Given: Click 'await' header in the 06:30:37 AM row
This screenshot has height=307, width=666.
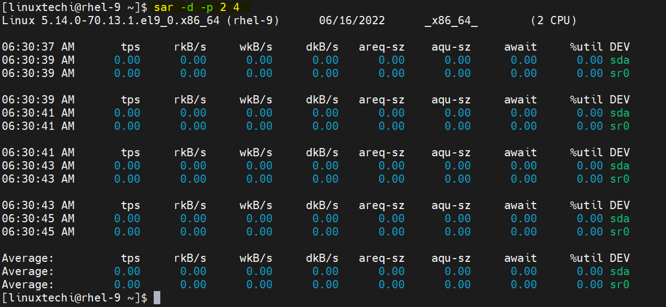Looking at the screenshot, I should 521,47.
